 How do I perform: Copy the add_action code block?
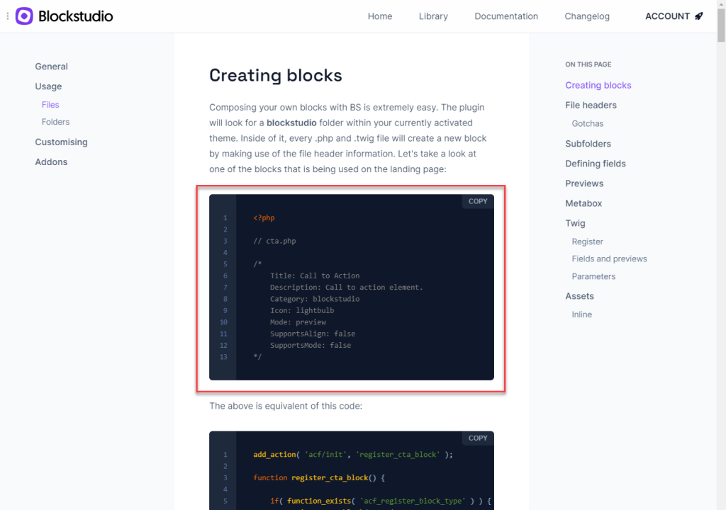pyautogui.click(x=478, y=438)
